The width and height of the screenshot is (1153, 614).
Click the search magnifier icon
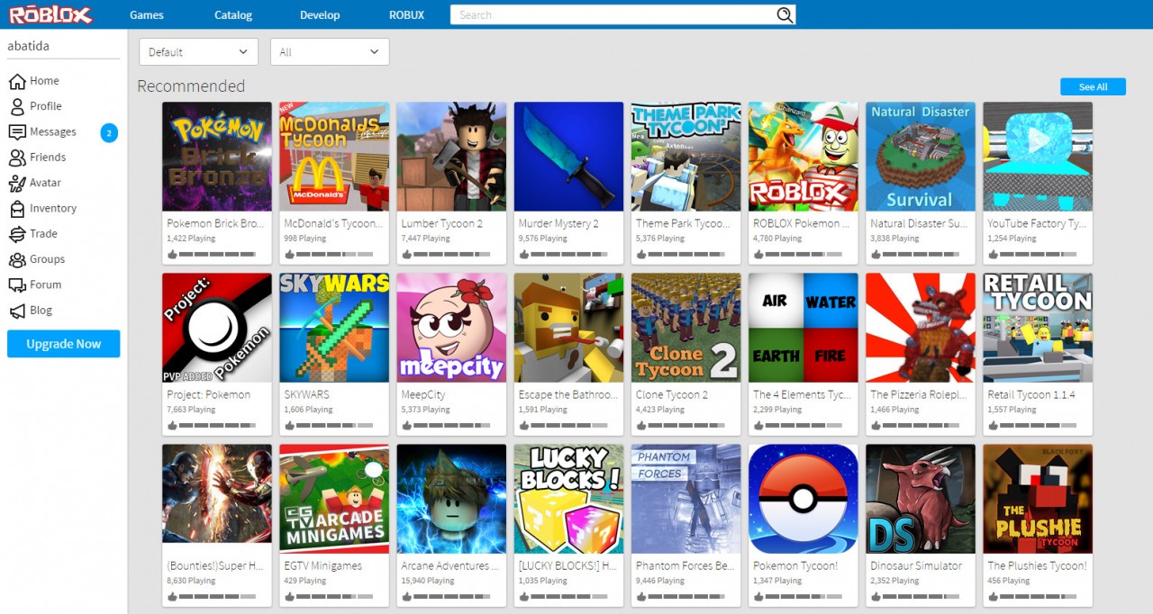[x=785, y=14]
